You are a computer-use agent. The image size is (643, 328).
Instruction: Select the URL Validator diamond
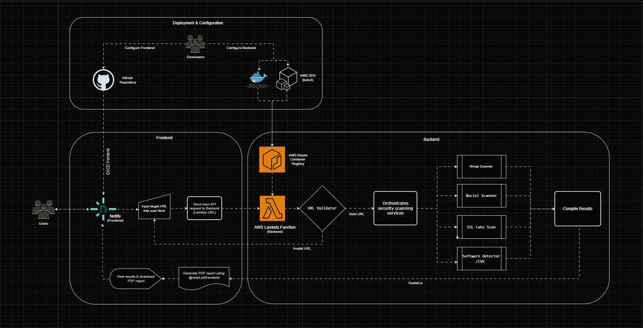pyautogui.click(x=322, y=208)
